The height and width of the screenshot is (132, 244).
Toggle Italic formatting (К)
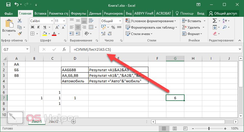pos(39,27)
